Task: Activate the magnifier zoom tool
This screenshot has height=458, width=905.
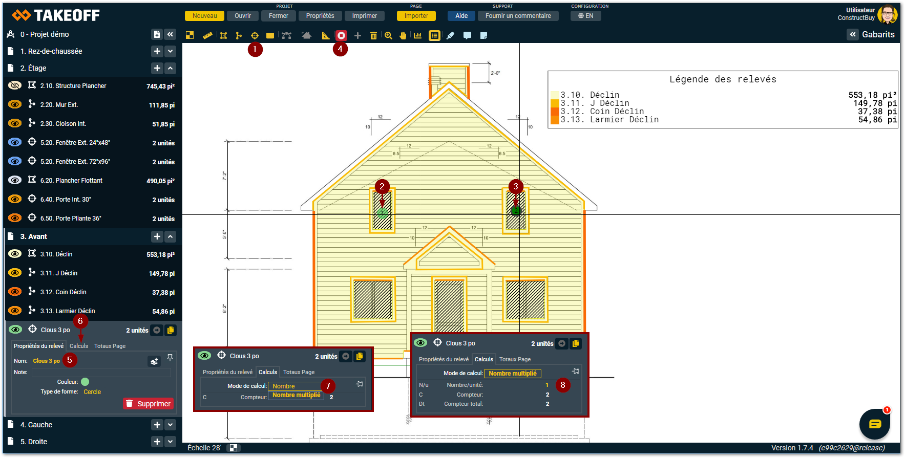Action: point(388,35)
